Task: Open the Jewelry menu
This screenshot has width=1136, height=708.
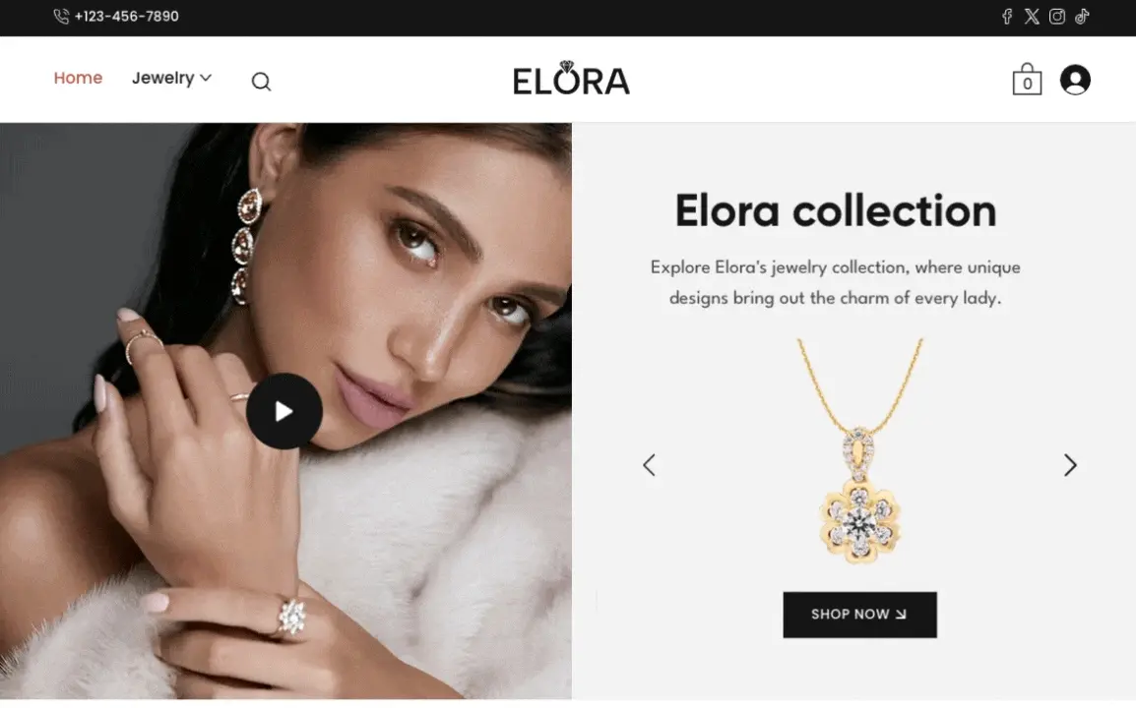Action: [x=163, y=78]
